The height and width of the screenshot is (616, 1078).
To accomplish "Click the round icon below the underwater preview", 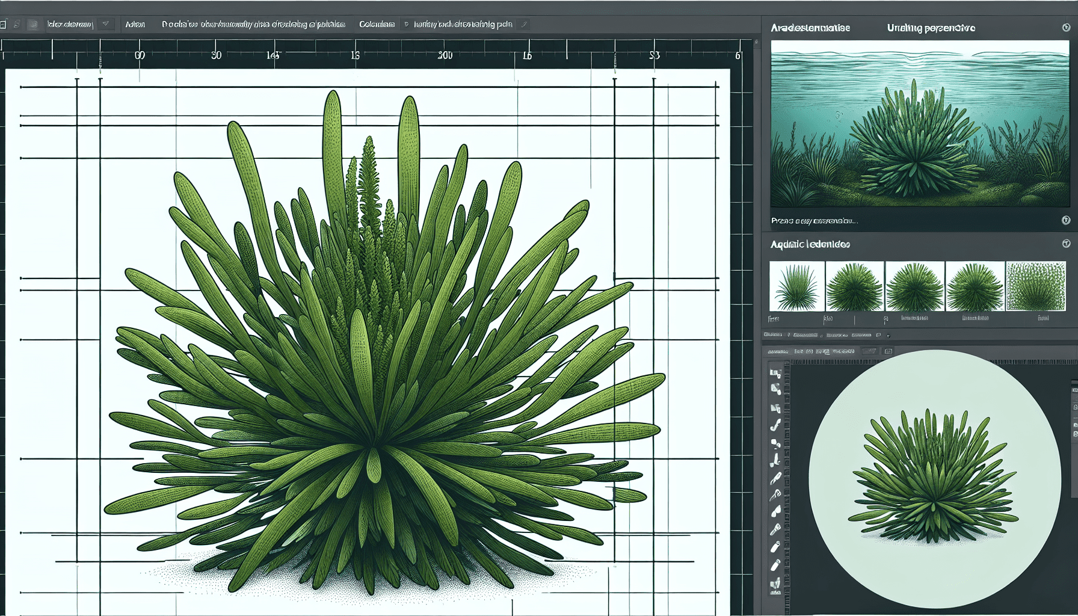I will (x=1066, y=220).
